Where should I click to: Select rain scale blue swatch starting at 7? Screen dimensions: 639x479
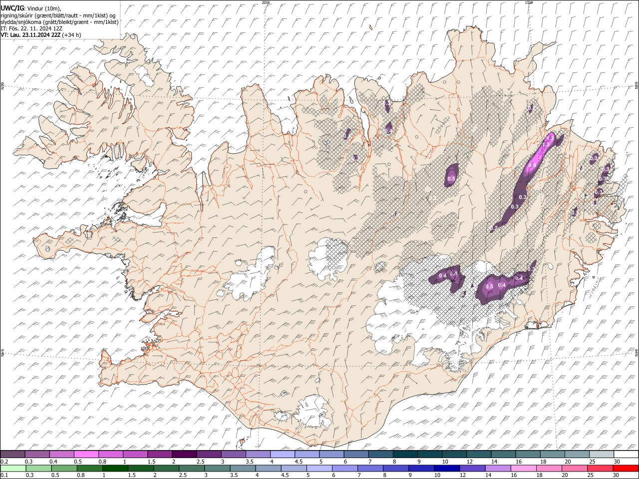tap(370, 468)
